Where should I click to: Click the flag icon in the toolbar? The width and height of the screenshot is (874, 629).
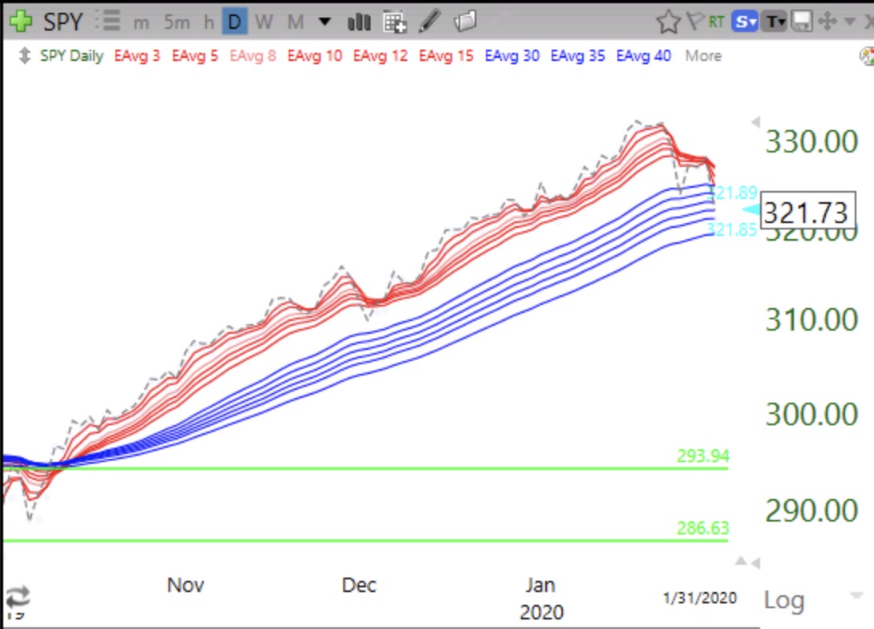(695, 21)
